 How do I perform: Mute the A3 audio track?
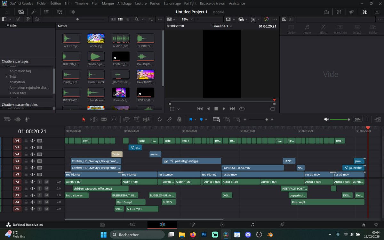pyautogui.click(x=46, y=195)
